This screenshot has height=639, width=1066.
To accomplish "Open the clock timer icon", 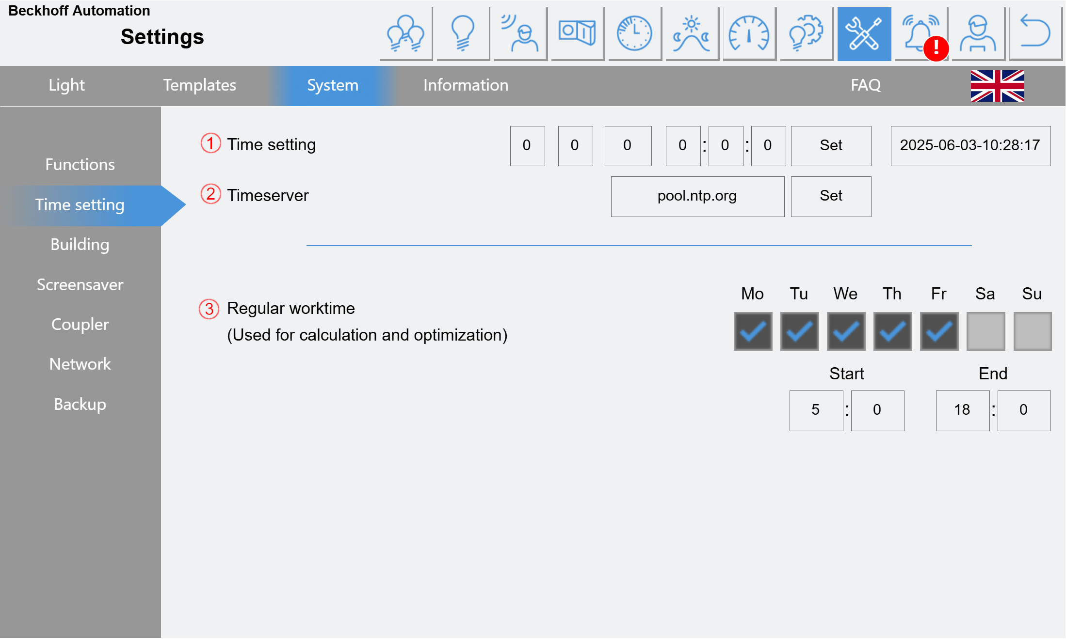I will coord(635,34).
